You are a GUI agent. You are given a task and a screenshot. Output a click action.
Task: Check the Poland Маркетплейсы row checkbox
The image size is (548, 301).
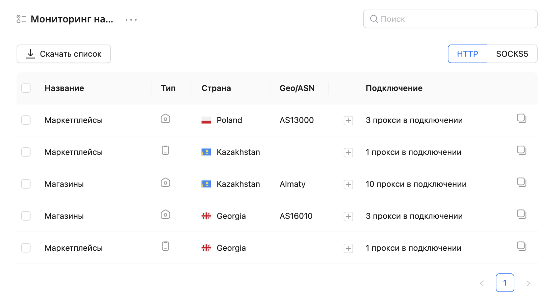tap(26, 120)
